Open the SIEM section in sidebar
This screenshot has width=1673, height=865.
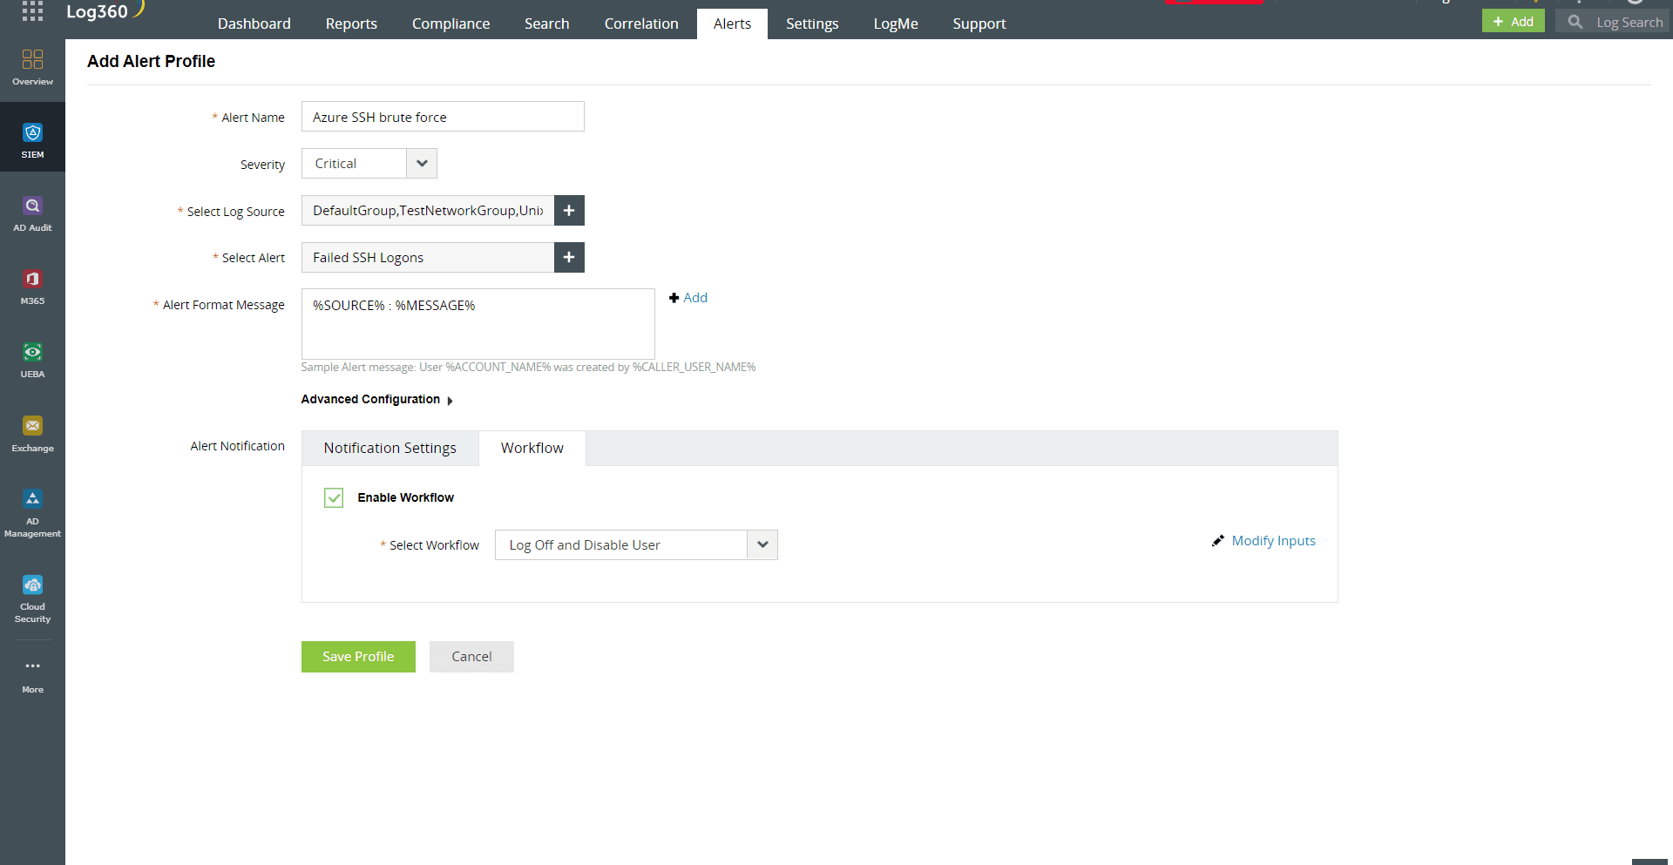pyautogui.click(x=32, y=138)
